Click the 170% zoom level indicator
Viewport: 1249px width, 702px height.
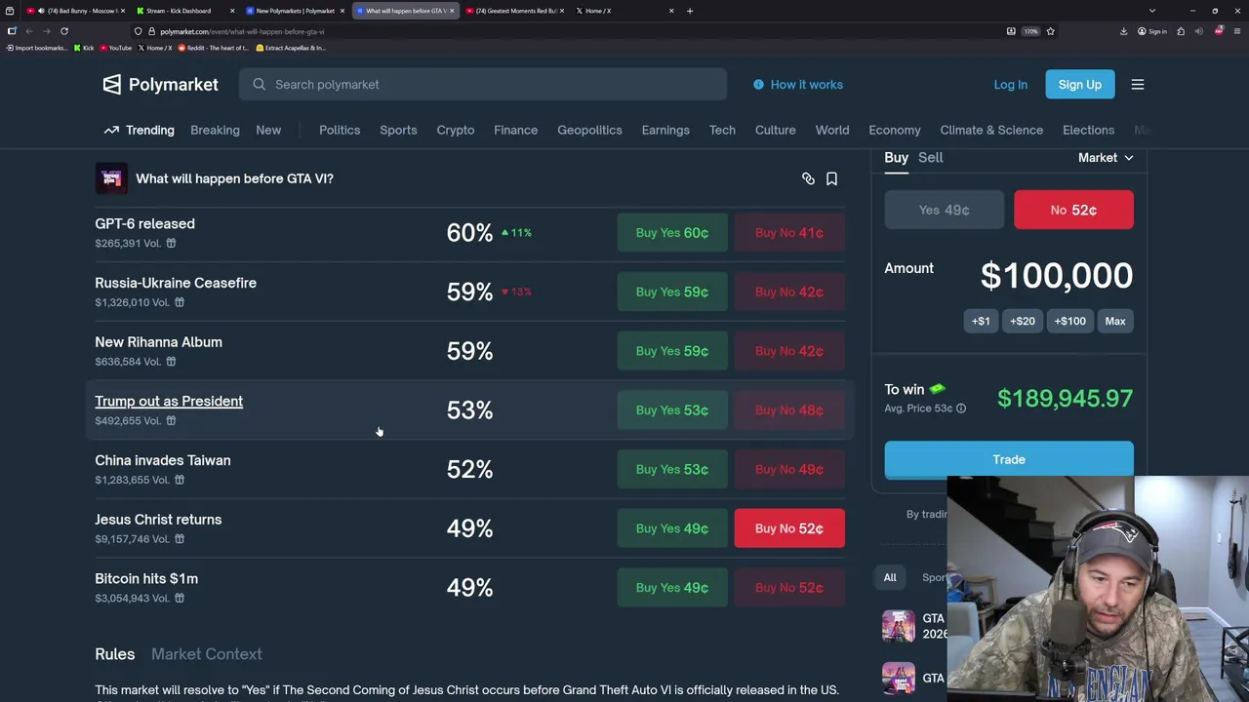[1030, 31]
